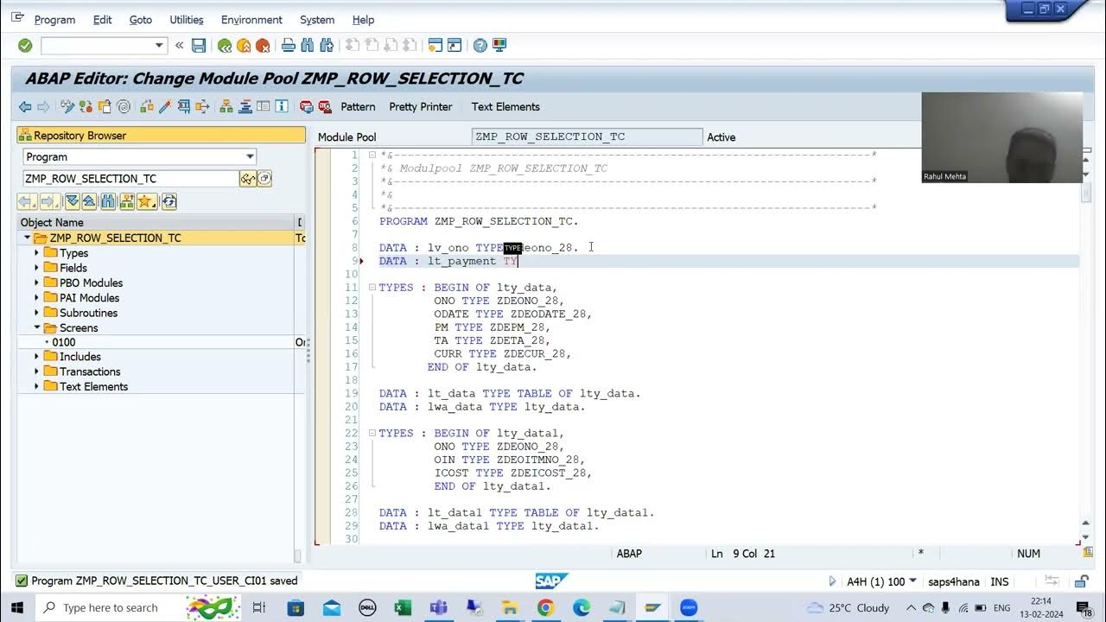Click the Generate Shortcut icon
The image size is (1106, 622).
454,45
